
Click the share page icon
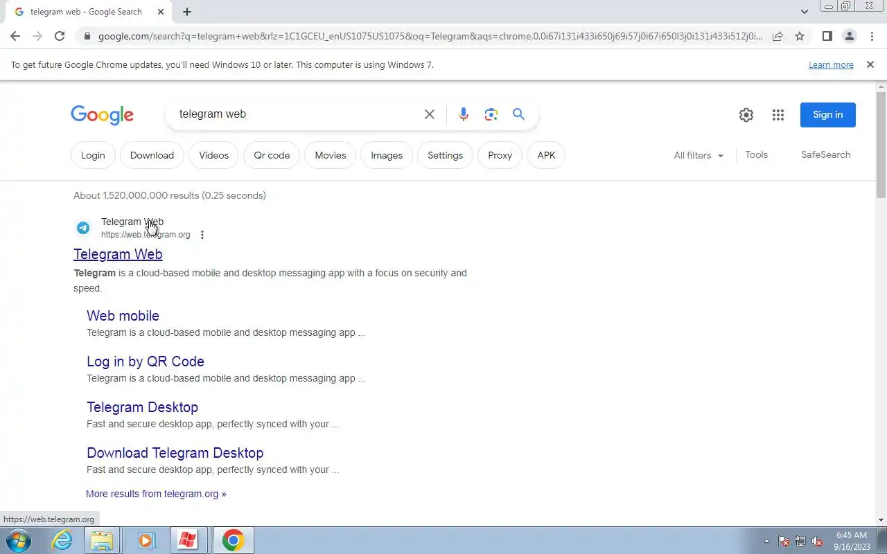778,36
